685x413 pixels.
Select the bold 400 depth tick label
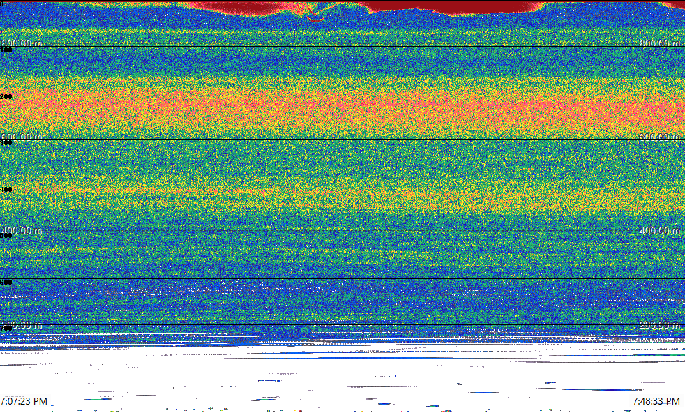pyautogui.click(x=6, y=190)
